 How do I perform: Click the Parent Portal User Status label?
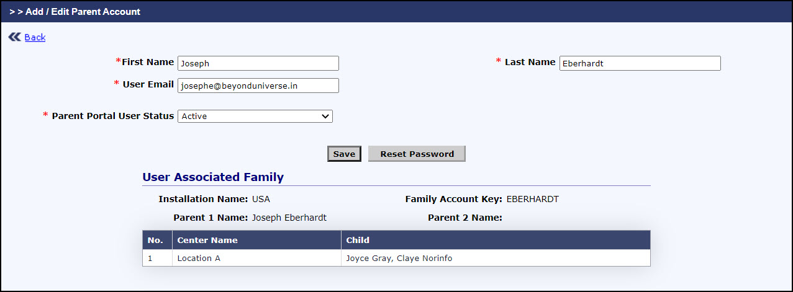pos(112,116)
